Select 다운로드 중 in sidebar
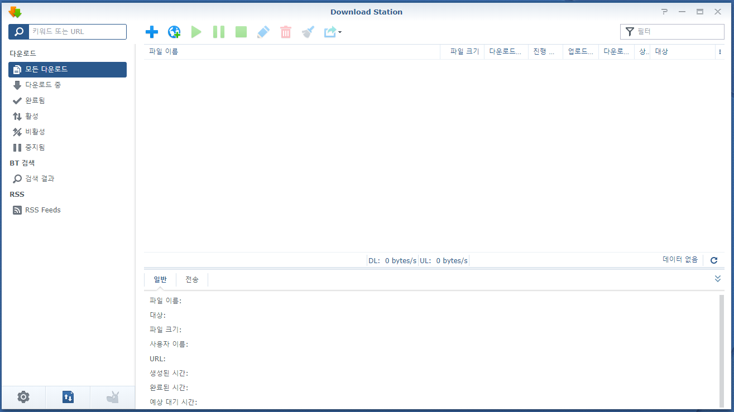 coord(68,85)
